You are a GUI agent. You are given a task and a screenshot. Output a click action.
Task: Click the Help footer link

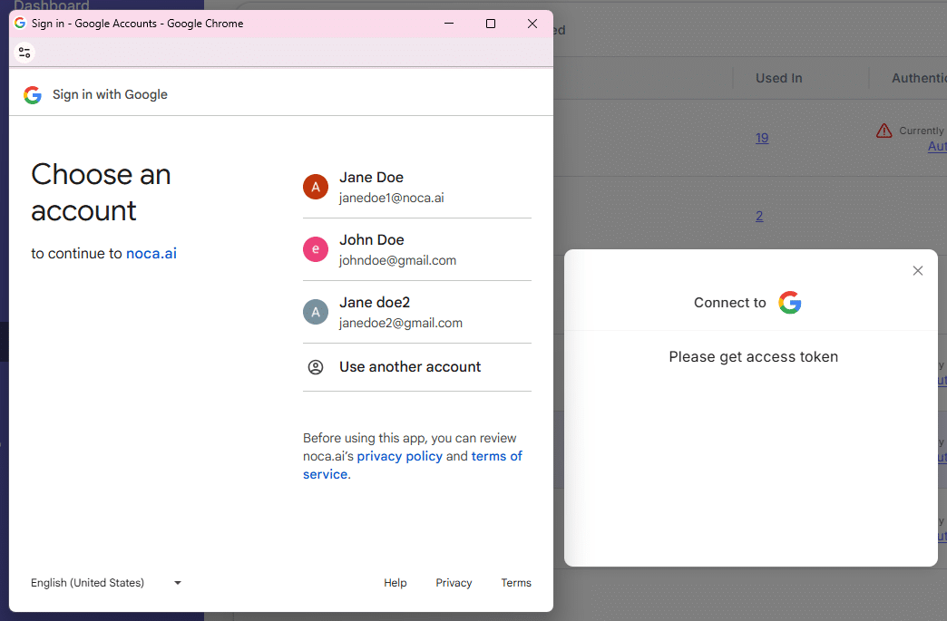[395, 583]
